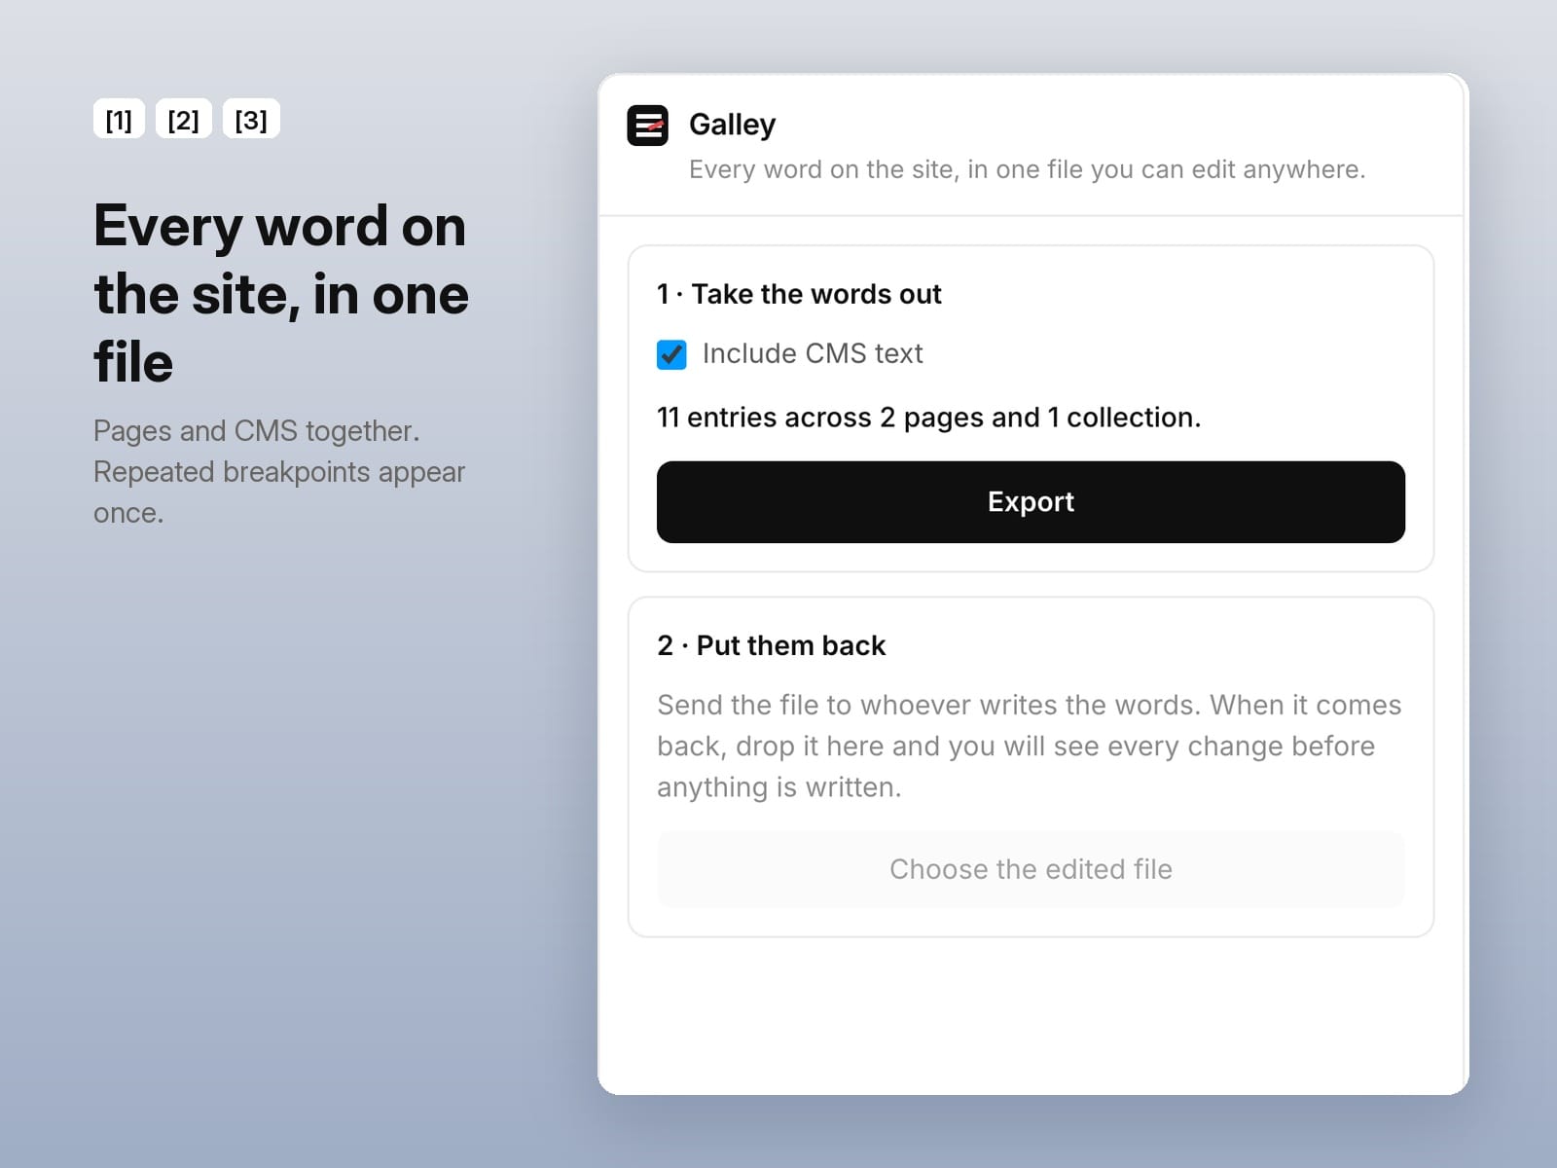Click 'Every word on the site, in one file' headline
The height and width of the screenshot is (1168, 1557).
click(281, 294)
